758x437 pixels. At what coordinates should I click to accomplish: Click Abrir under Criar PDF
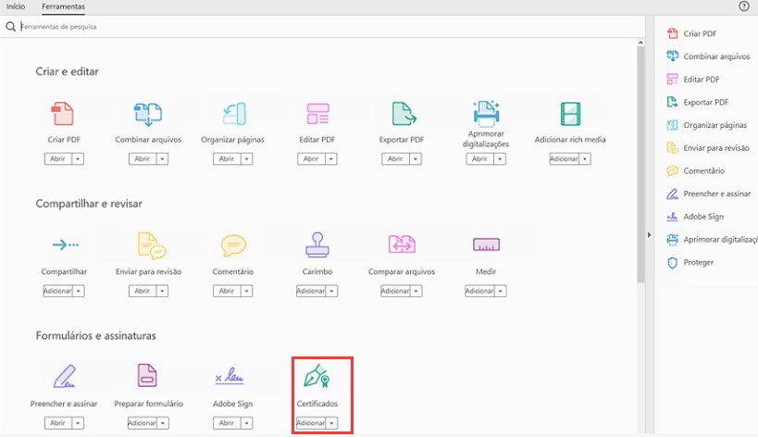pos(58,159)
